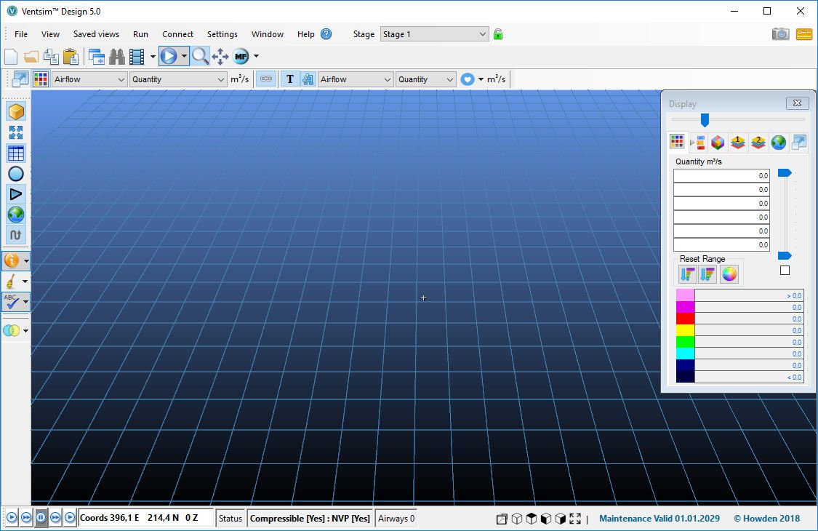
Task: Click the simulate airflow play button
Action: tap(168, 56)
